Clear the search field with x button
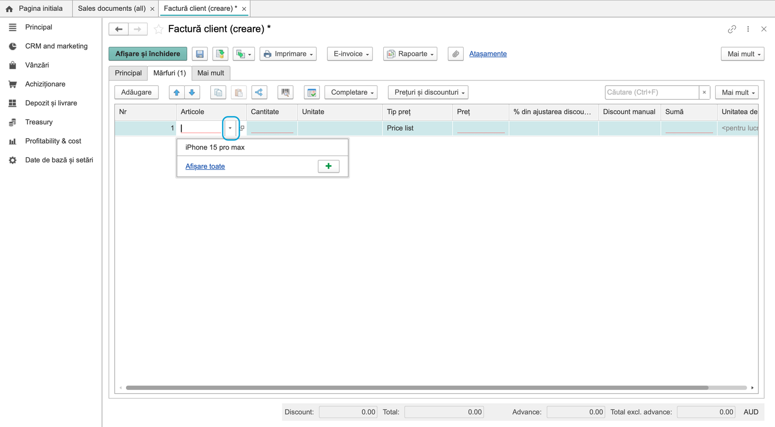Image resolution: width=775 pixels, height=427 pixels. coord(704,92)
